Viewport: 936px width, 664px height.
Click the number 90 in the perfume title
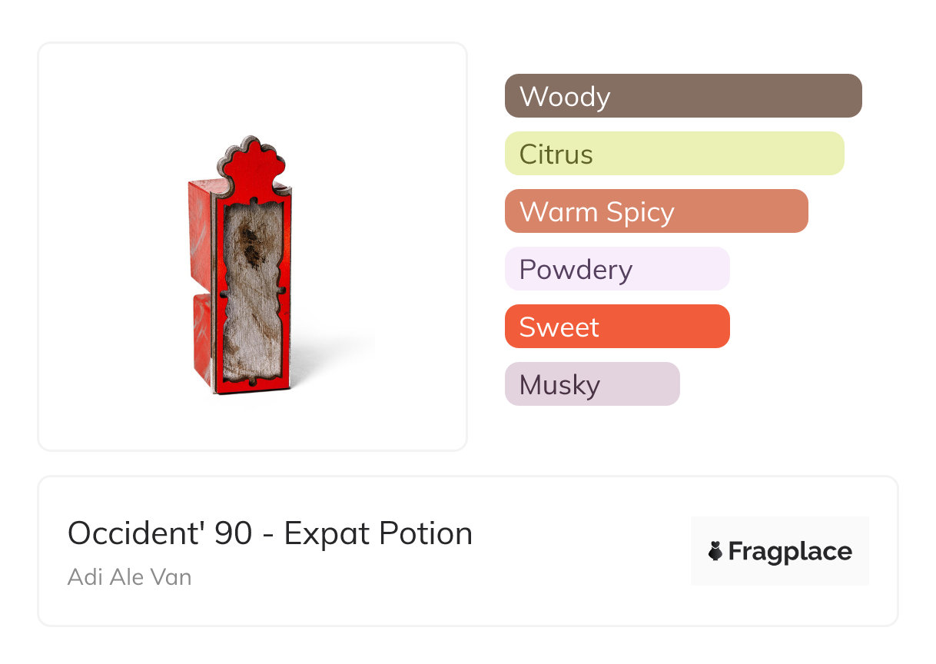[x=233, y=533]
